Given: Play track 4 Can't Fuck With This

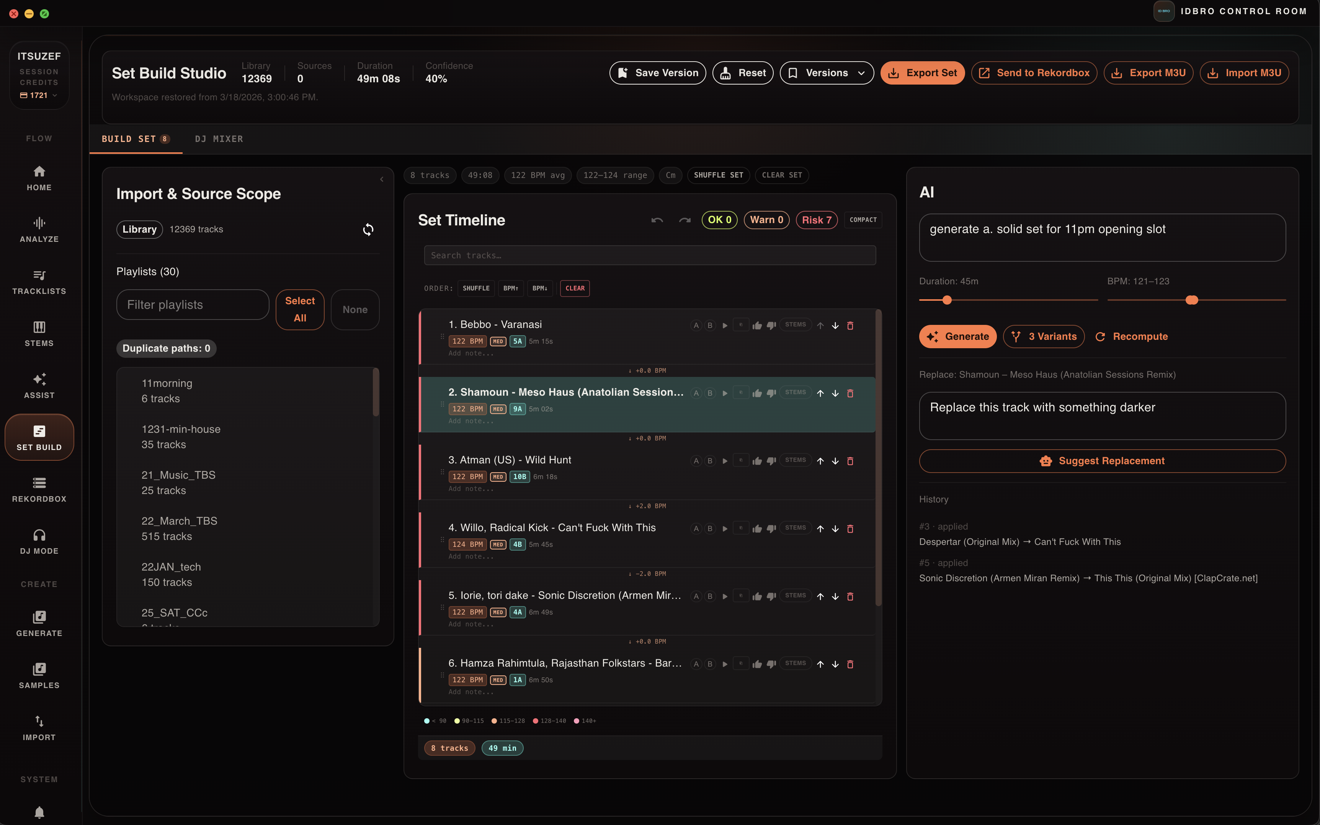Looking at the screenshot, I should coord(724,529).
